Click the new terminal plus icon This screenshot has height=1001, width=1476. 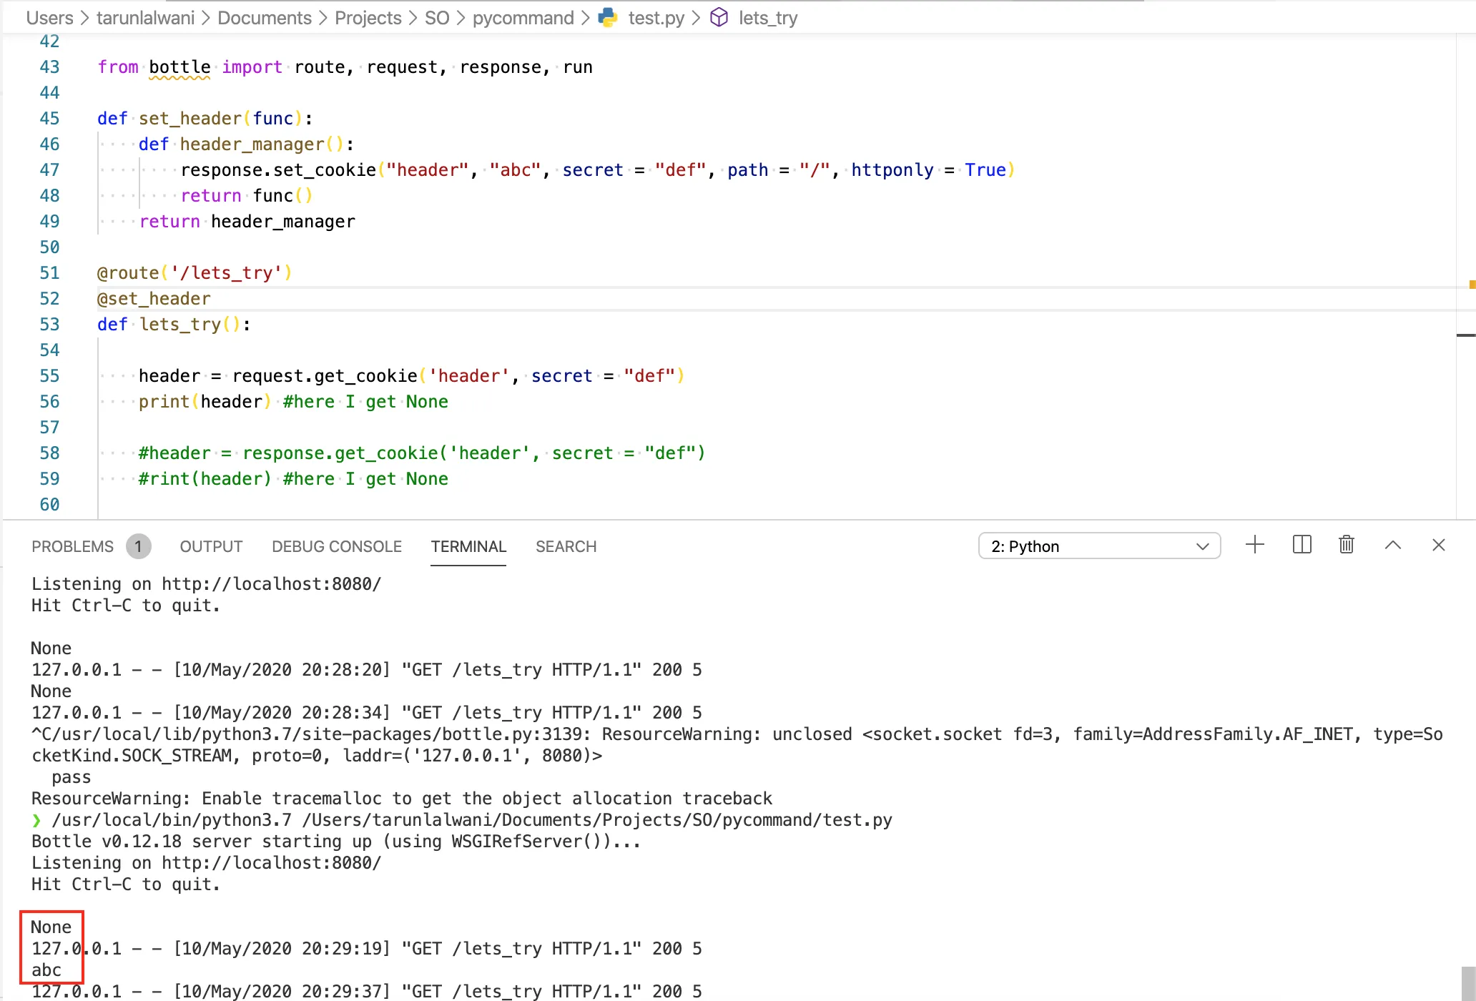coord(1254,546)
